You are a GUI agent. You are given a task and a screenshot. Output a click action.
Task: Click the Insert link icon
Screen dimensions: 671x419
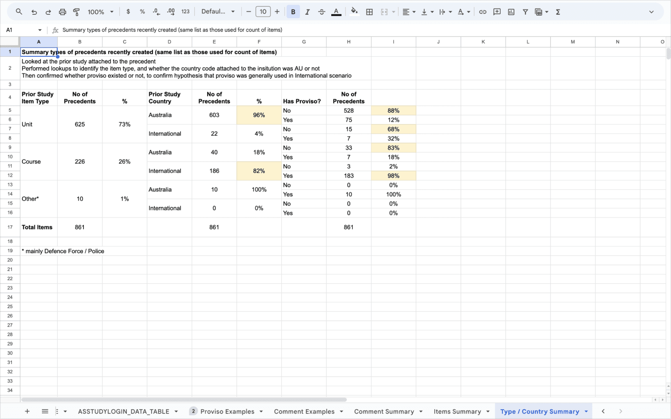click(x=482, y=12)
